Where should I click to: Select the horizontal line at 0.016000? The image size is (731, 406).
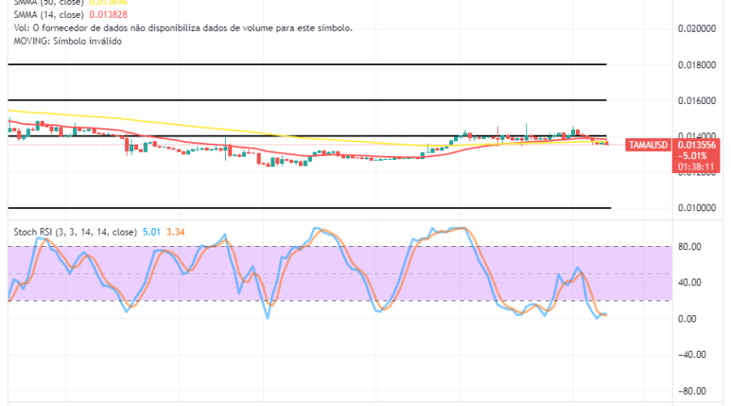(x=307, y=100)
